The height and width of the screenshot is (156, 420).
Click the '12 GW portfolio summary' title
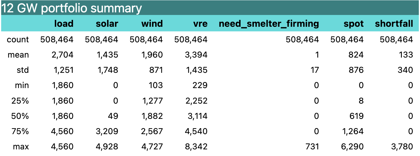pyautogui.click(x=72, y=8)
